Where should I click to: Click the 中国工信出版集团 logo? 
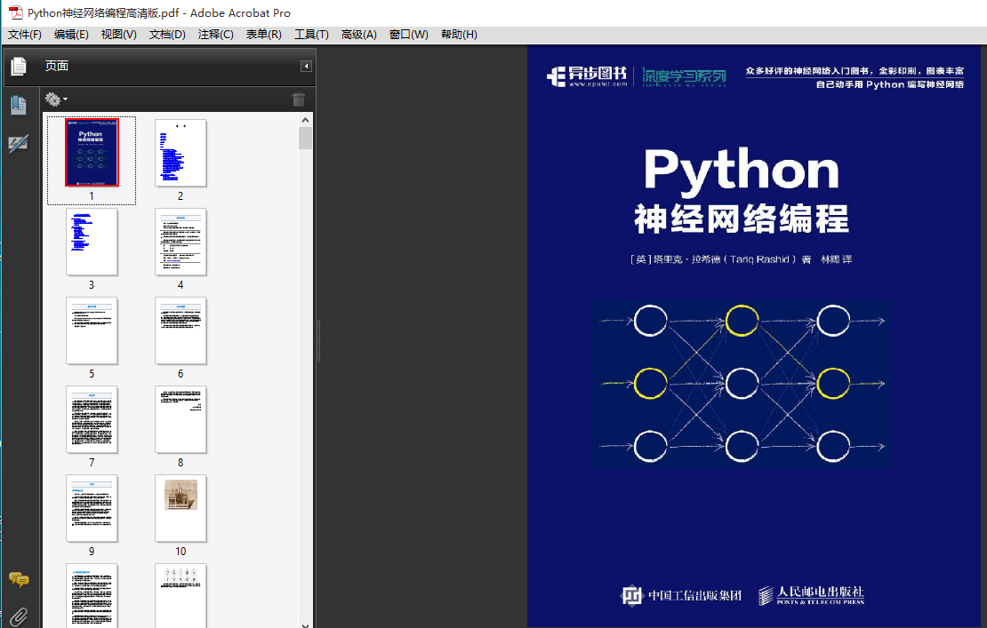(680, 594)
